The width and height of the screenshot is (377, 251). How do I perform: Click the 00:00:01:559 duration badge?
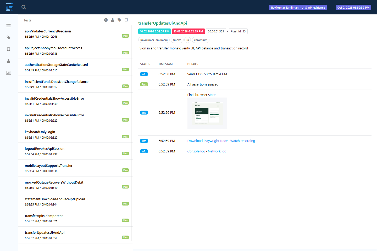pyautogui.click(x=216, y=31)
